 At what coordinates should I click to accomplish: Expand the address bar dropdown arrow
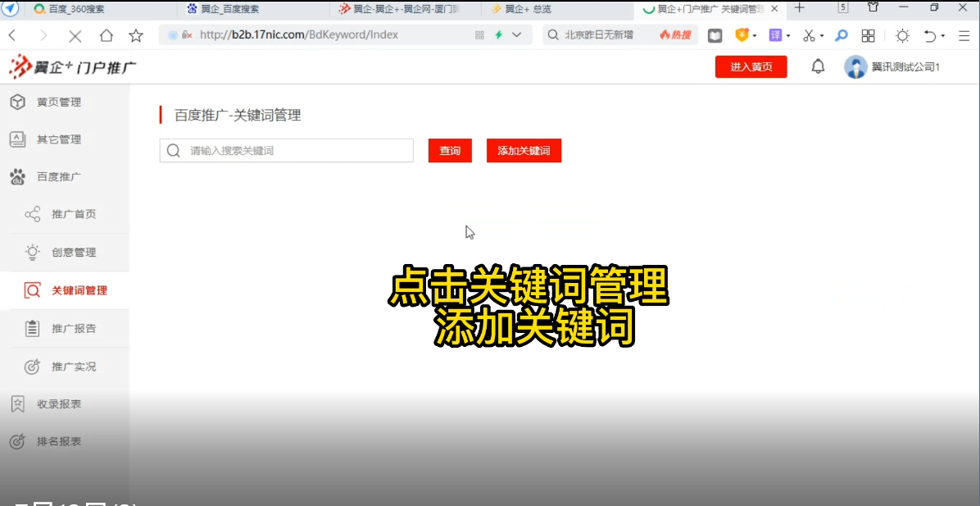pos(516,35)
